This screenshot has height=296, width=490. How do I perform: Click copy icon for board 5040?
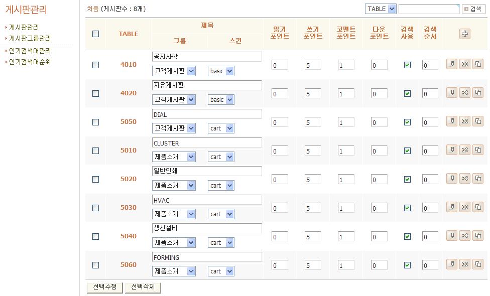click(478, 236)
